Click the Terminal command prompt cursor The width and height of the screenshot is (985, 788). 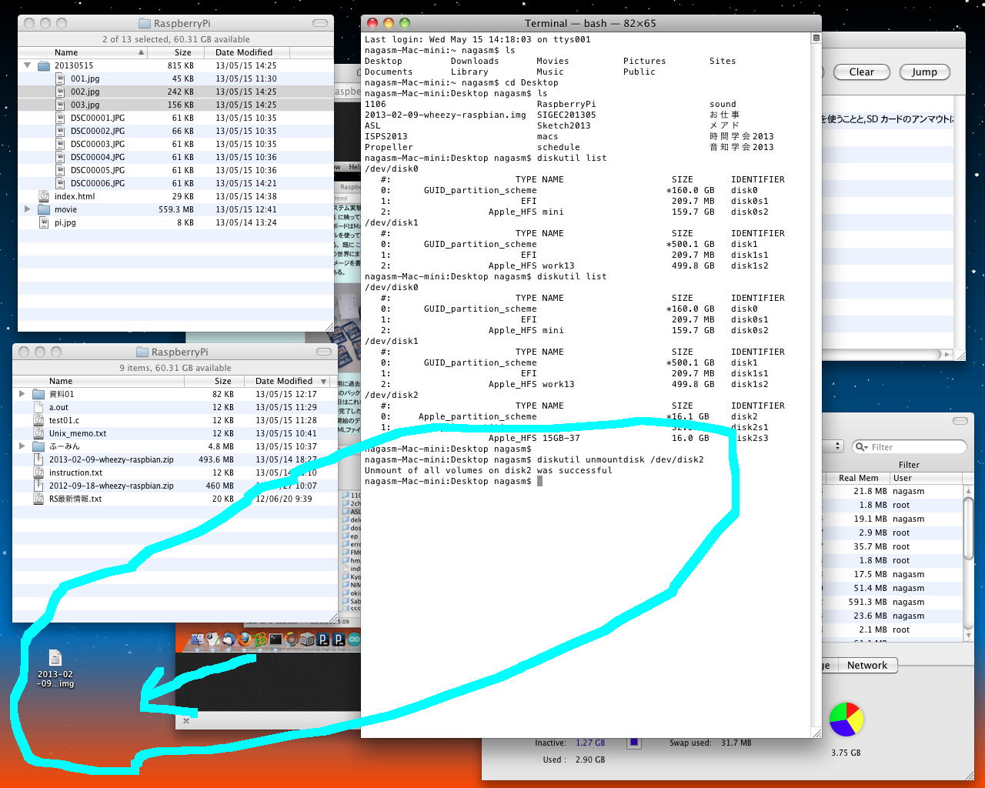point(540,481)
